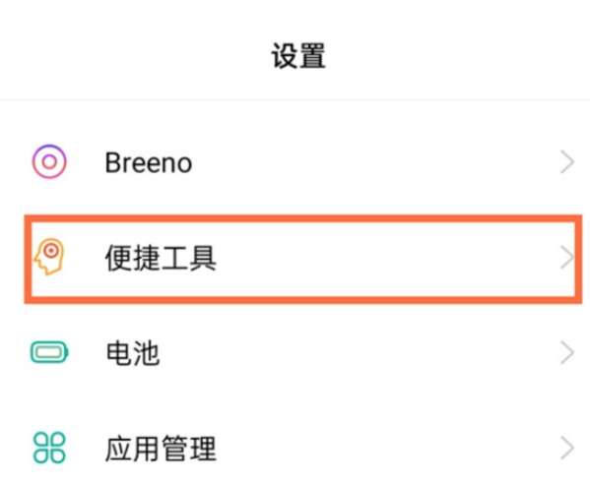590x482 pixels.
Task: Expand Breeno using its right chevron
Action: pyautogui.click(x=567, y=162)
